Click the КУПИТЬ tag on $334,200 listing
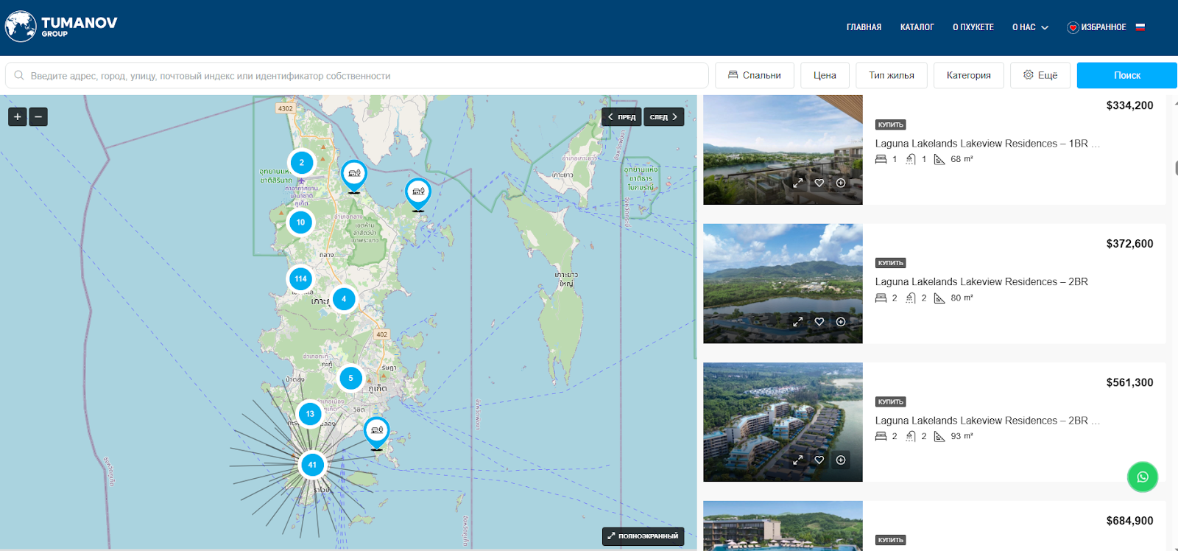Screen dimensions: 1178x551 [890, 124]
